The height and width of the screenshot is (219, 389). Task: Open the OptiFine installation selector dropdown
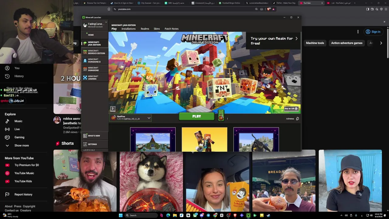click(131, 118)
